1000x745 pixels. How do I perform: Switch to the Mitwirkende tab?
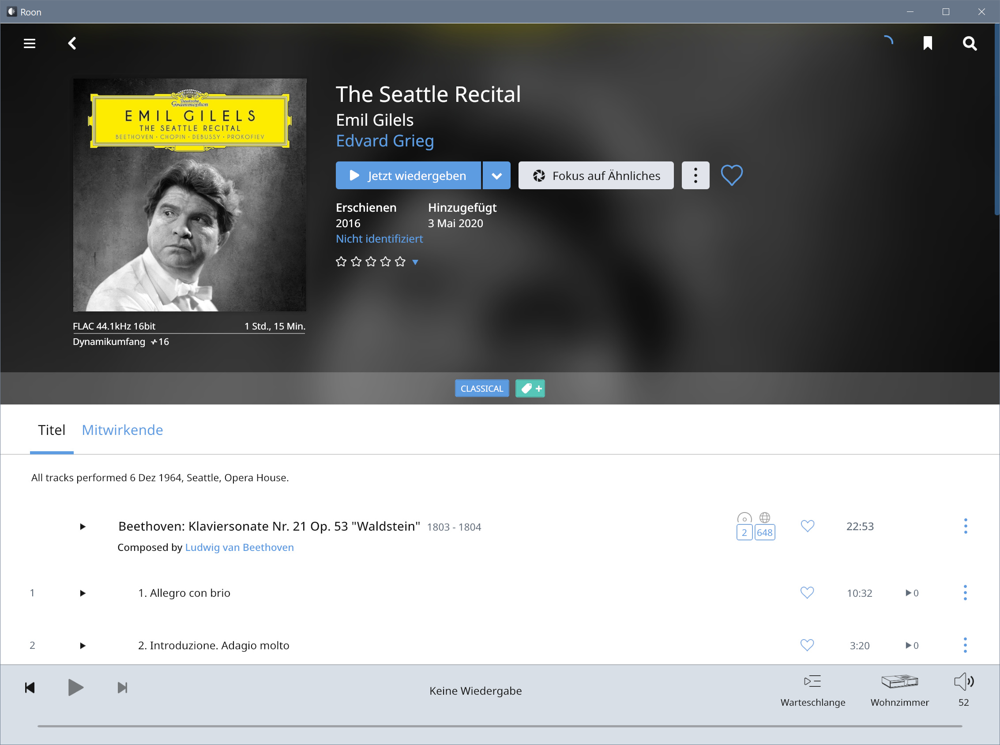pyautogui.click(x=122, y=430)
